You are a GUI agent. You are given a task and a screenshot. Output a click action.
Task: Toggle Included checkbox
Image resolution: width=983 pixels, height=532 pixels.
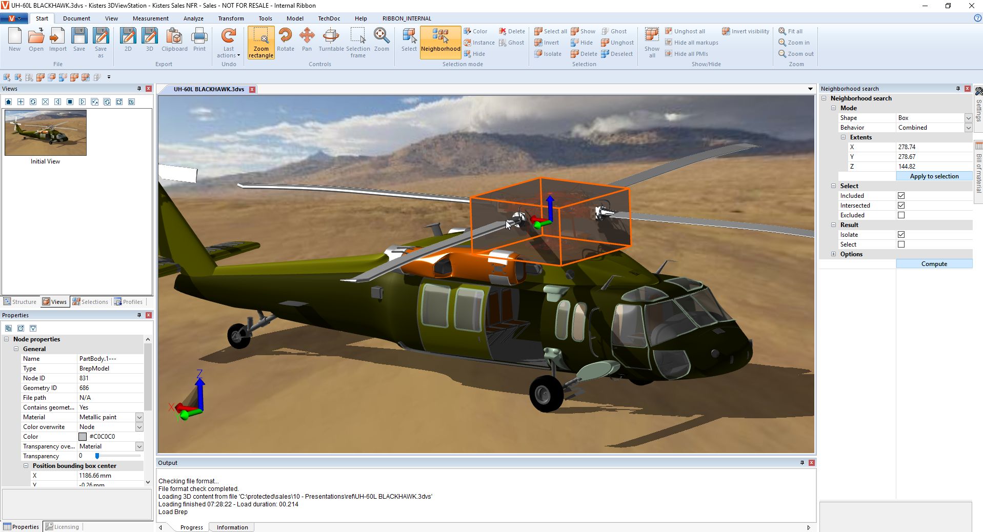click(x=901, y=196)
